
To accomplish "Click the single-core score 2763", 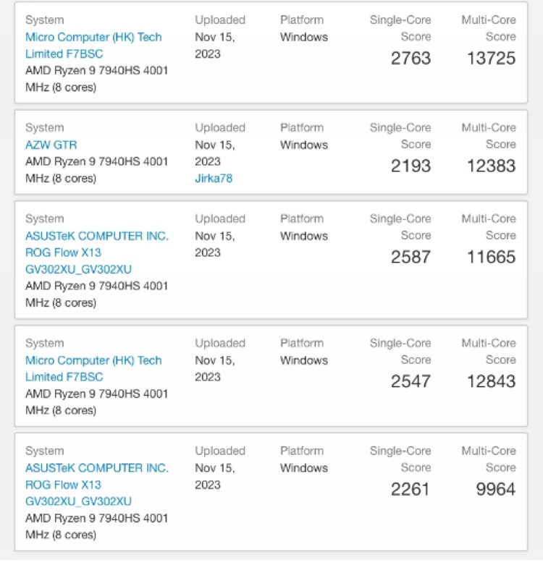I will click(411, 59).
